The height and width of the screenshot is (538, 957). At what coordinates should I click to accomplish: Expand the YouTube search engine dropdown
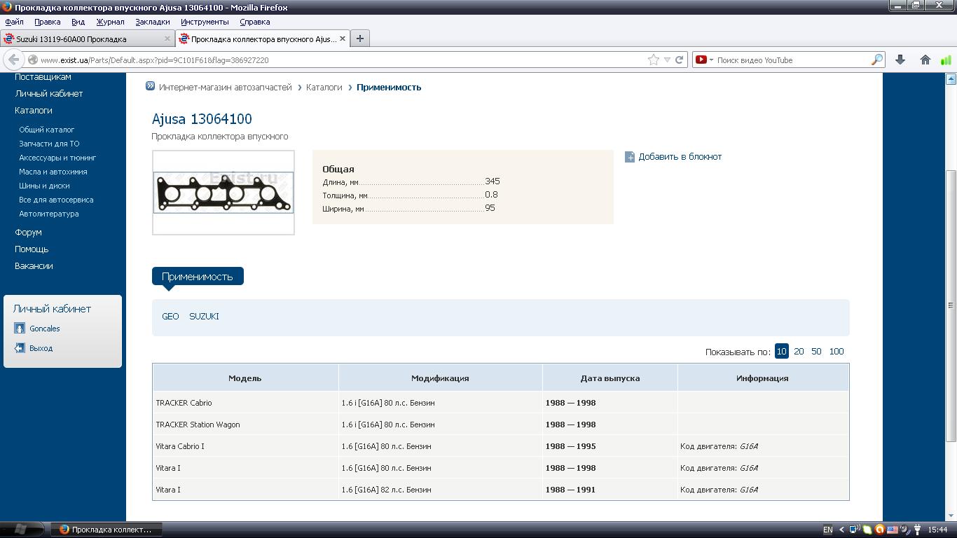[x=703, y=60]
